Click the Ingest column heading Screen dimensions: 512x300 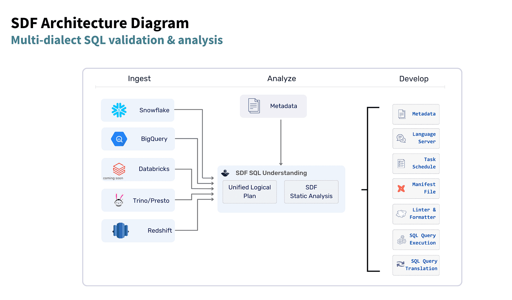[139, 79]
